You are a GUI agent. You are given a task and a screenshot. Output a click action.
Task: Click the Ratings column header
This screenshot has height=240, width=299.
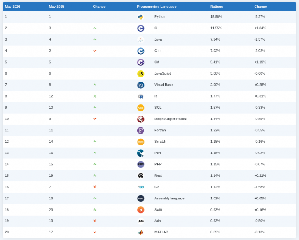pos(217,7)
